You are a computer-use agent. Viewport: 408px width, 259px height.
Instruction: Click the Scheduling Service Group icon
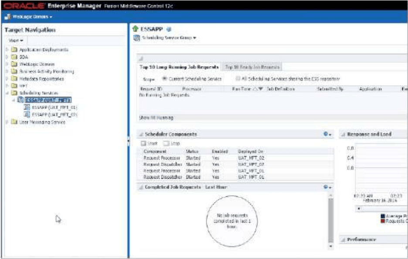coord(136,38)
